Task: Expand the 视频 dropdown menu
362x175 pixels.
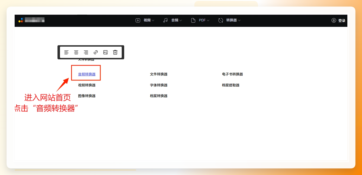Action: 149,20
